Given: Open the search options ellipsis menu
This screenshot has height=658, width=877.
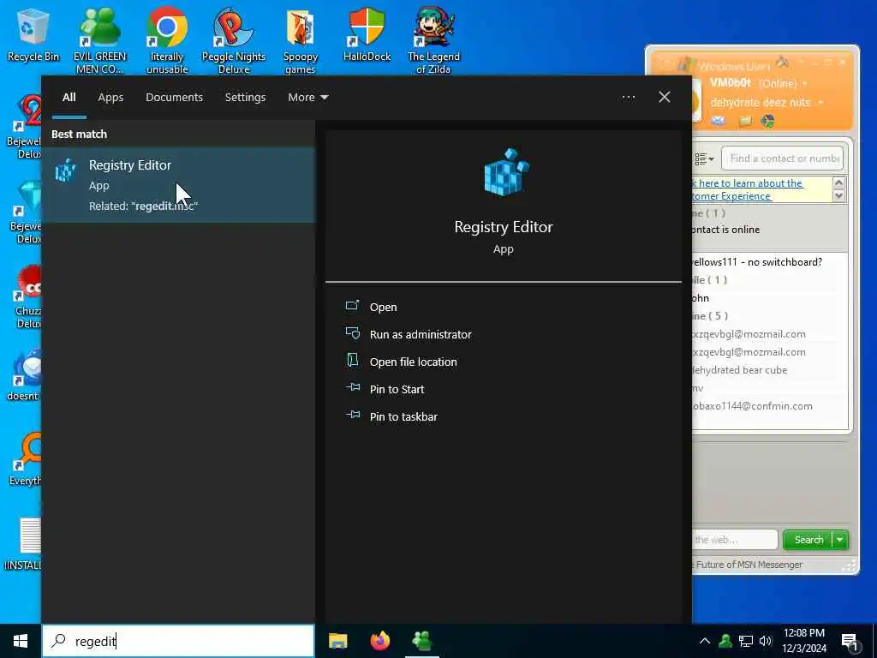Looking at the screenshot, I should pyautogui.click(x=628, y=98).
